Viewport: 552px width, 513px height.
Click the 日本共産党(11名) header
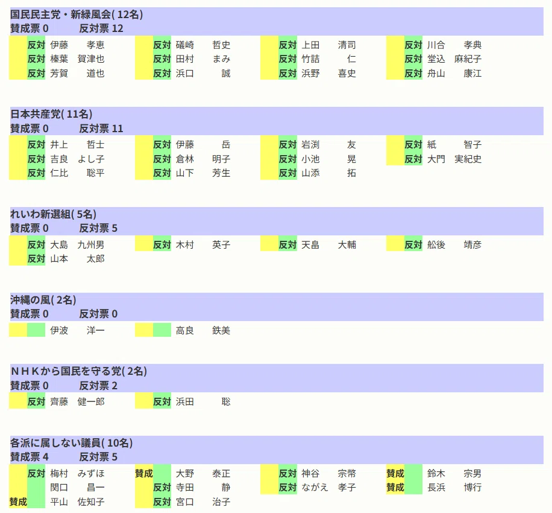click(51, 114)
